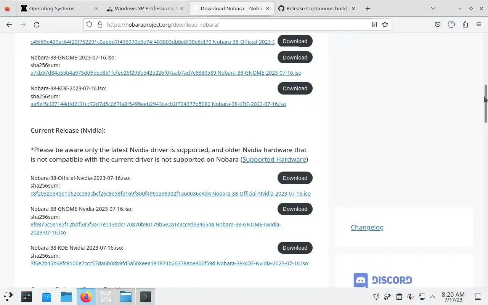Close the Operating Systems tab
This screenshot has width=488, height=305.
(96, 8)
